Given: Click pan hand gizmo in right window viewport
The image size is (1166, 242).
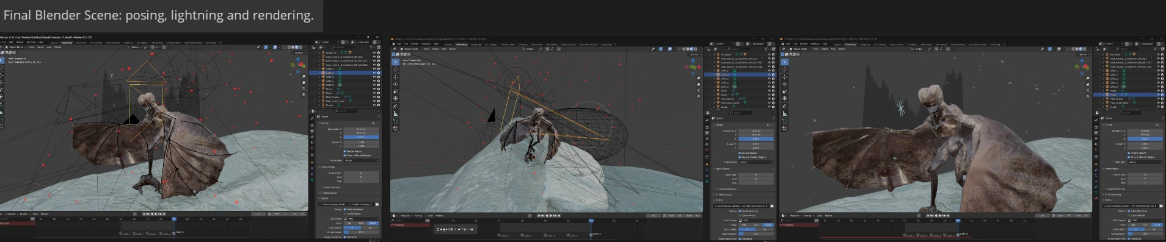Looking at the screenshot, I should click(1088, 84).
